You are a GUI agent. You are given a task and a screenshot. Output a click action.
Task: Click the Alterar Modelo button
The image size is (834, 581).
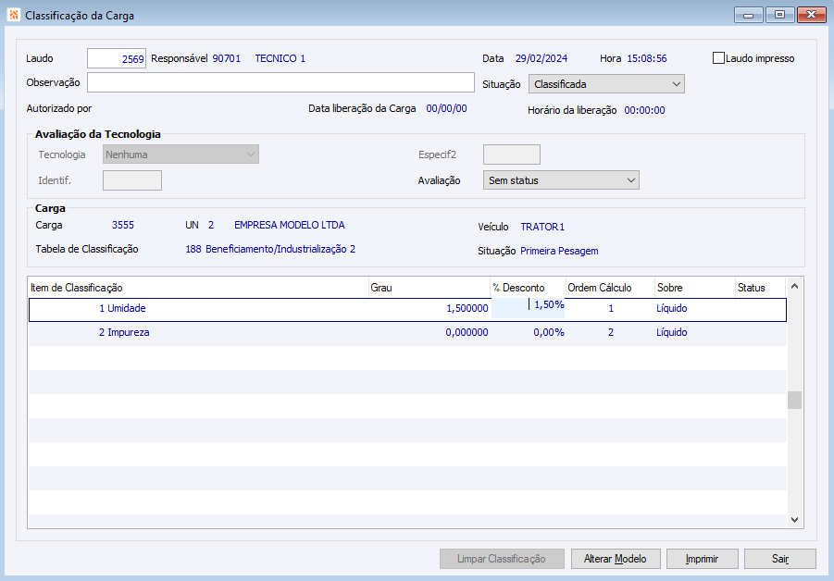coord(616,559)
